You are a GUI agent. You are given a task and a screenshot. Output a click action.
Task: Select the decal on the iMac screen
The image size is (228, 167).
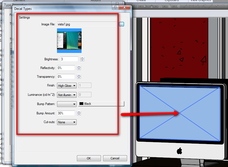click(x=180, y=113)
